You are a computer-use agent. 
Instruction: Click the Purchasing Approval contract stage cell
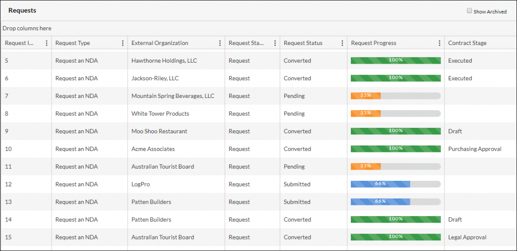[475, 149]
